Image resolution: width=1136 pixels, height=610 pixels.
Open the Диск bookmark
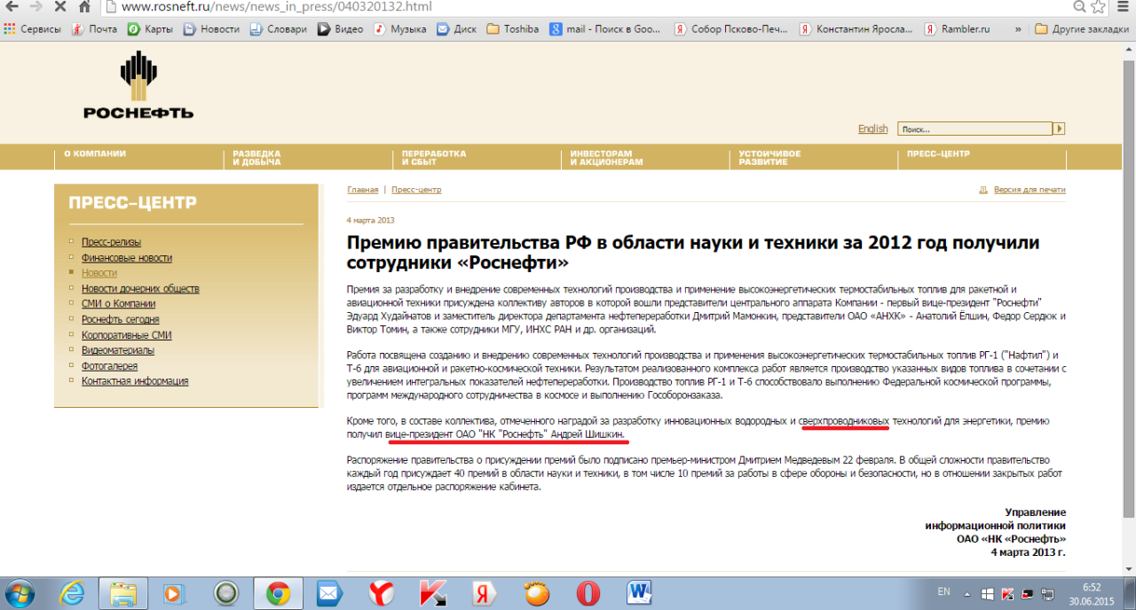click(457, 29)
